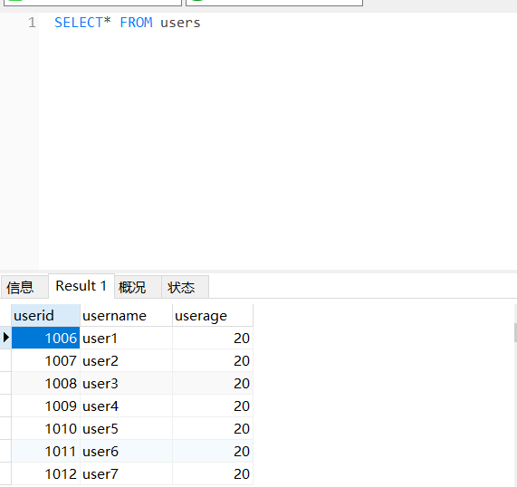Image resolution: width=517 pixels, height=487 pixels.
Task: Click userage value in user7 row
Action: click(x=213, y=473)
